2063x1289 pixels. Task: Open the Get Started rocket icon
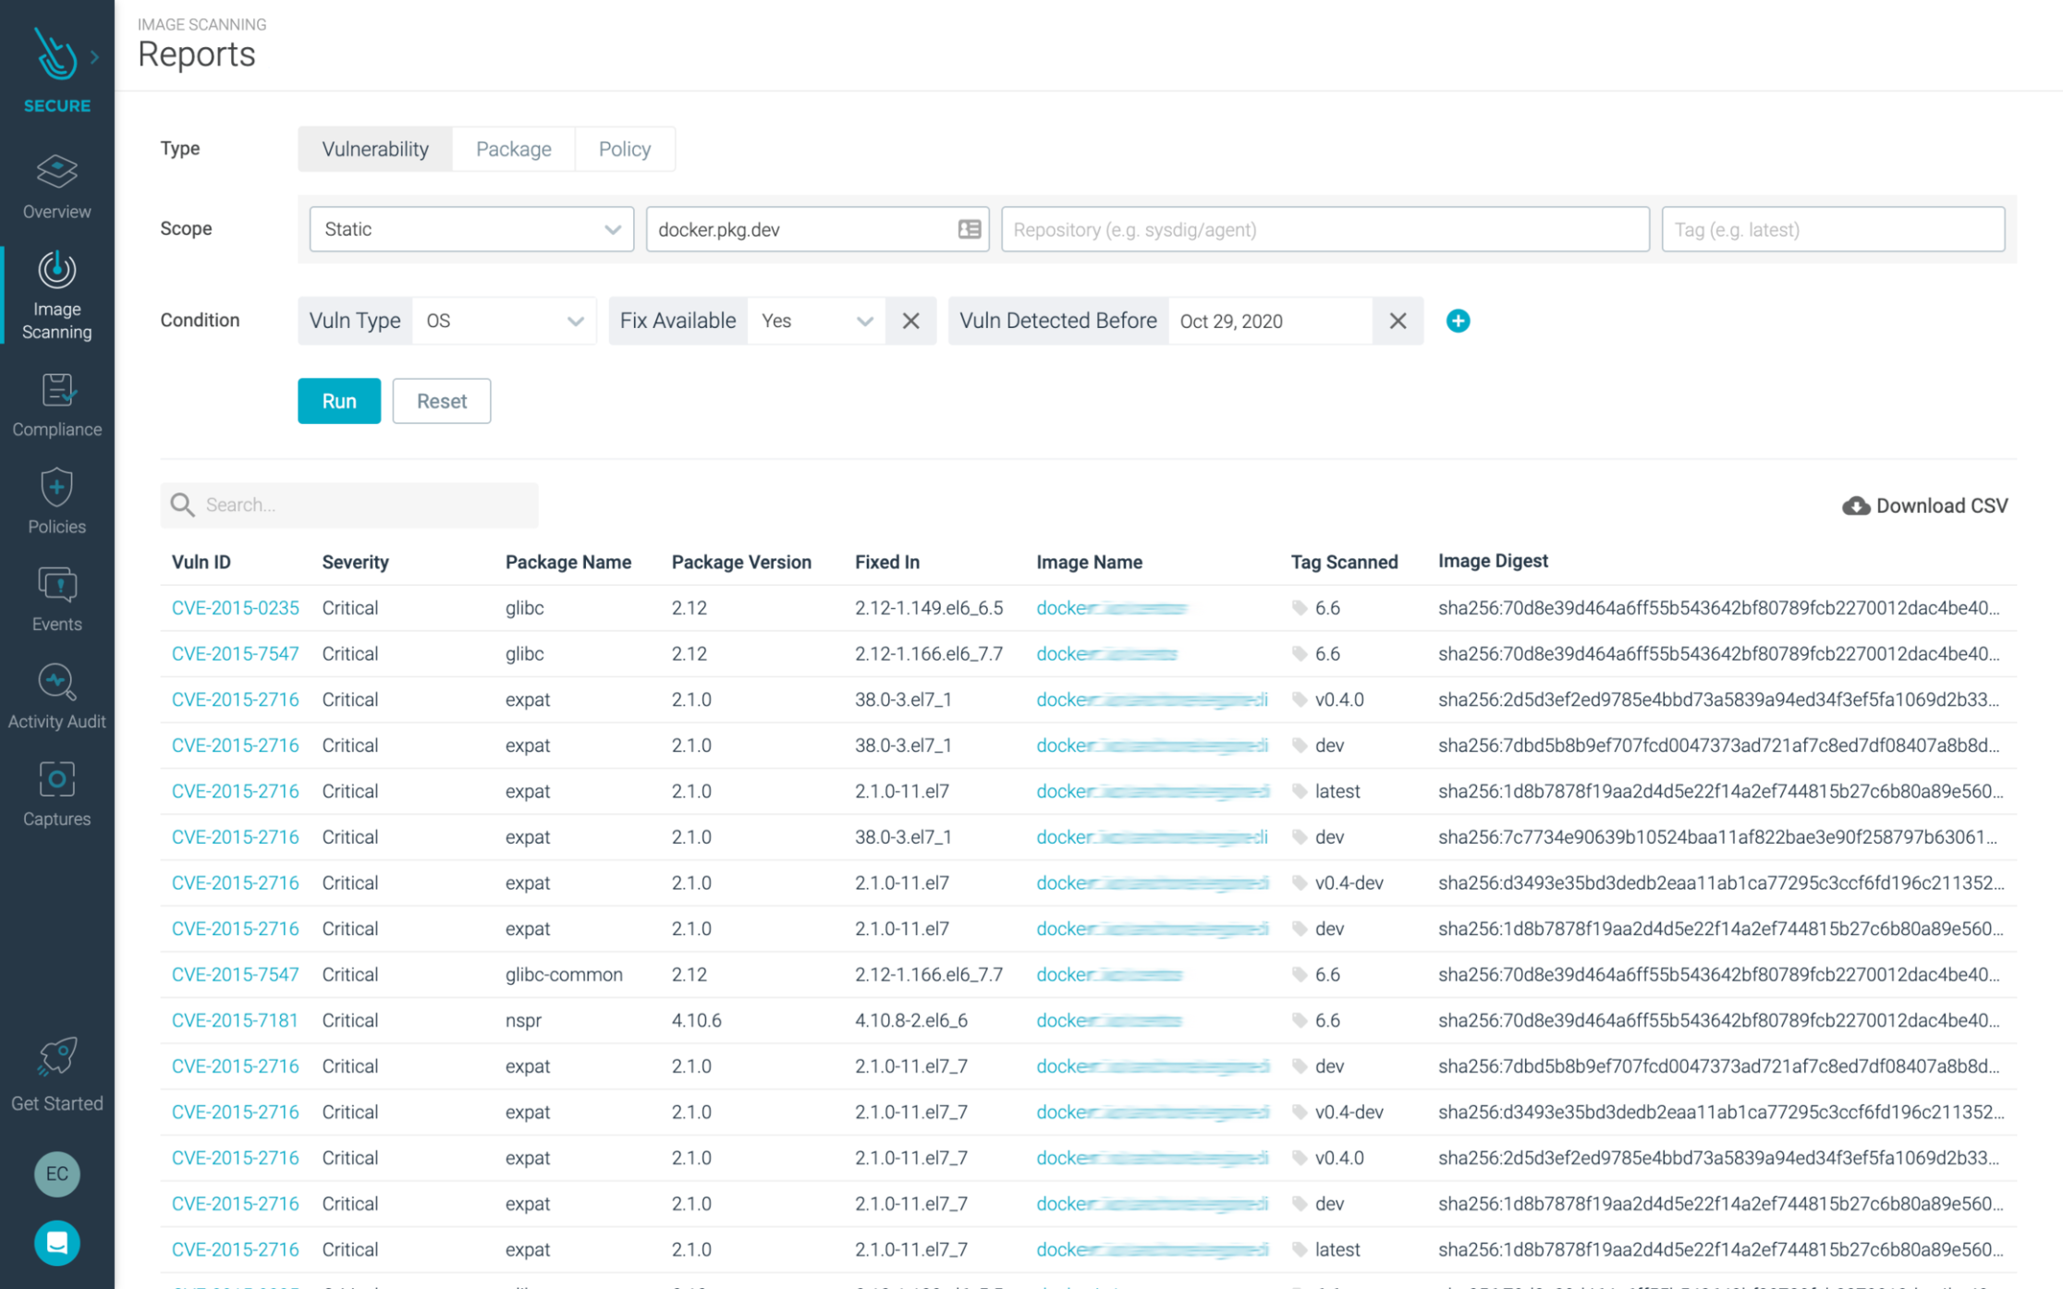click(x=56, y=1057)
